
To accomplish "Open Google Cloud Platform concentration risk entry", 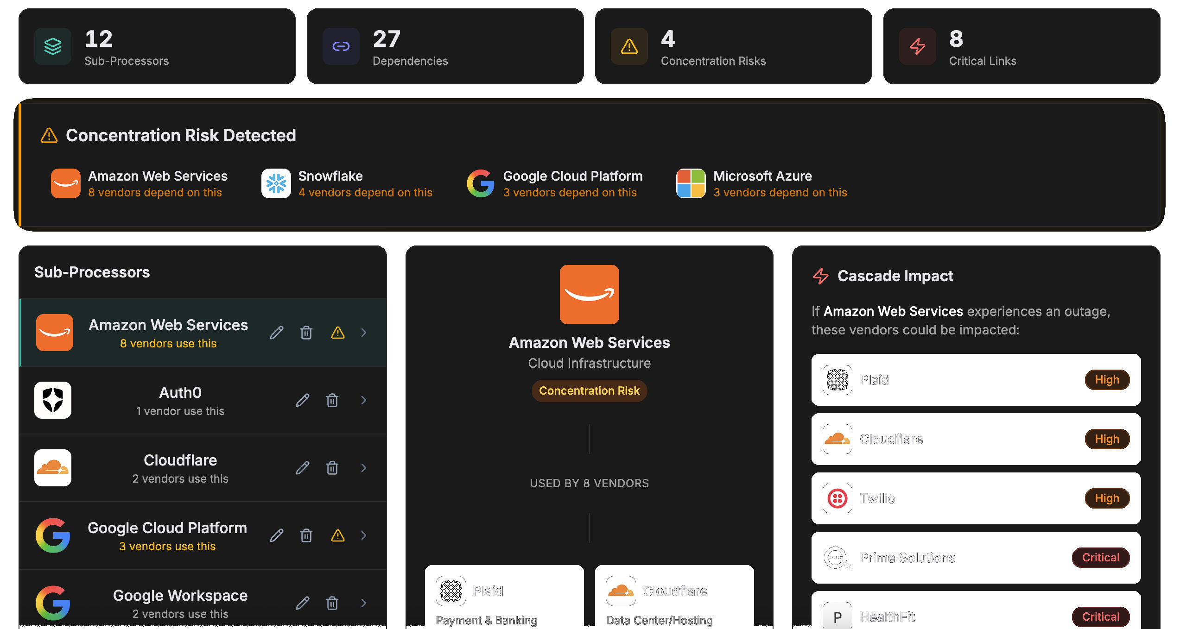I will click(x=554, y=183).
